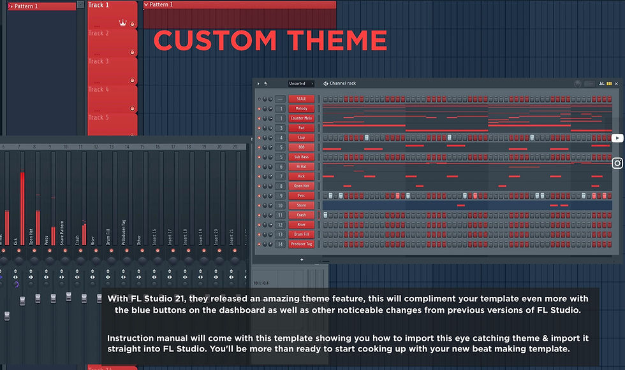Viewport: 625px width, 370px height.
Task: Click the Instagram icon on the right edge
Action: (617, 163)
